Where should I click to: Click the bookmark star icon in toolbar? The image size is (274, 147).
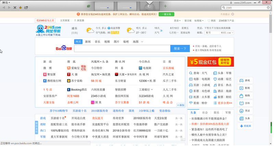(21, 7)
